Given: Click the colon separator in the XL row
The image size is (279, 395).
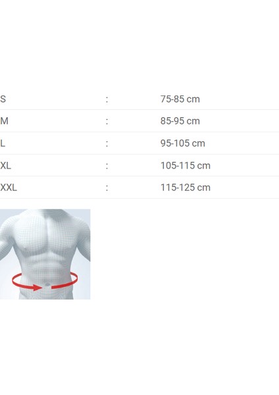Looking at the screenshot, I should pyautogui.click(x=107, y=166).
